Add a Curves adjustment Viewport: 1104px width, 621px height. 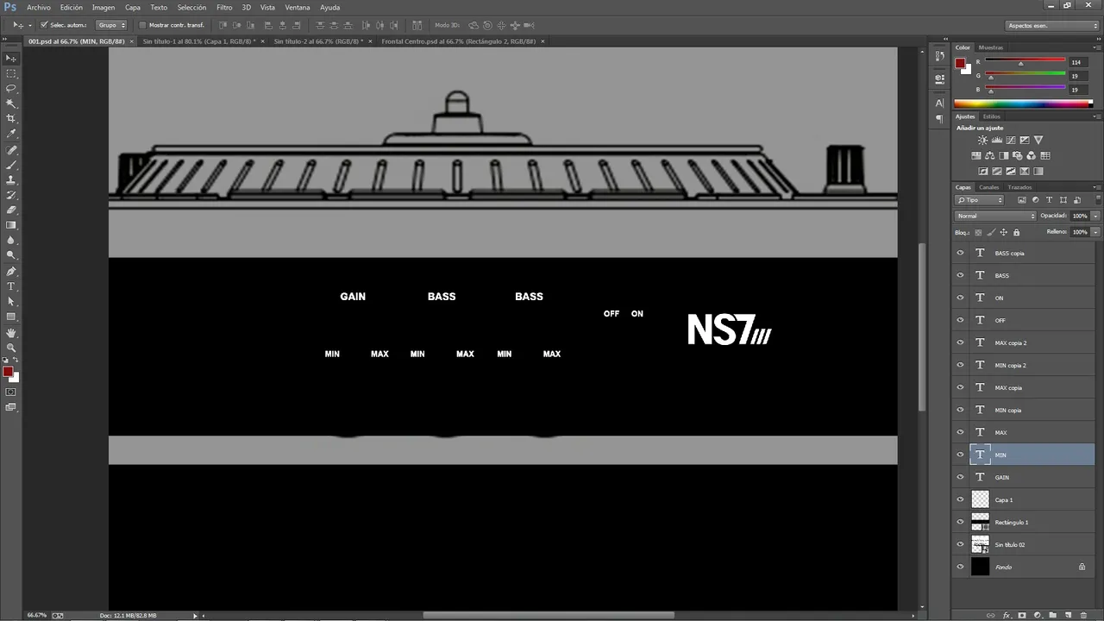click(x=1010, y=140)
